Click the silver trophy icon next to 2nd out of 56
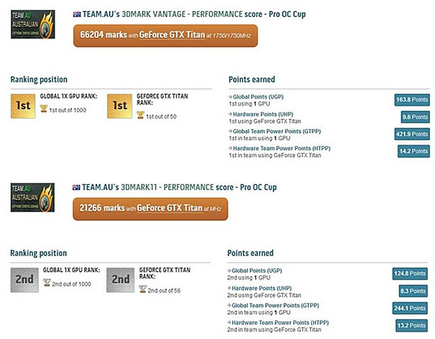The width and height of the screenshot is (435, 339). point(142,289)
